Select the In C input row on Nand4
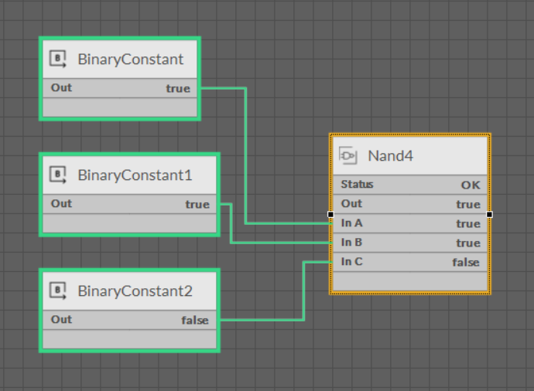534x391 pixels. (410, 262)
